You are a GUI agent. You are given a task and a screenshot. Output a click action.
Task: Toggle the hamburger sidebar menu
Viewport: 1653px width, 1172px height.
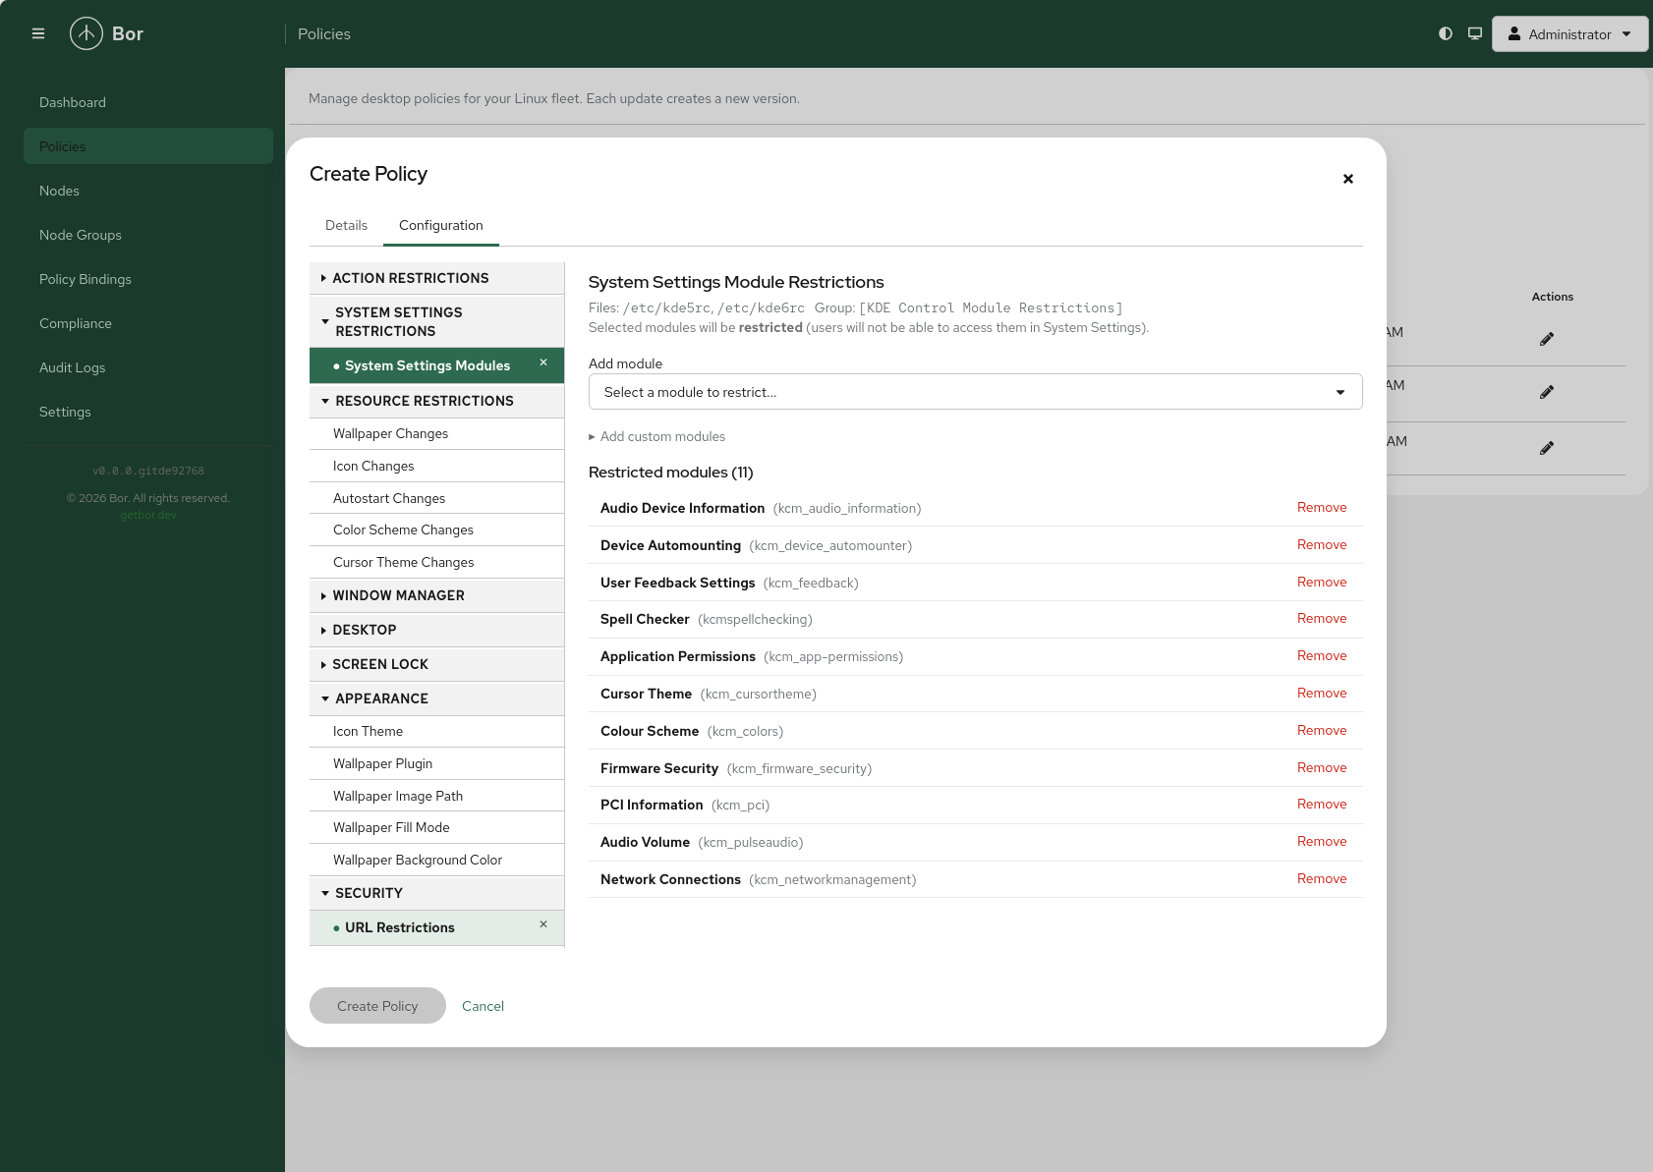tap(38, 33)
